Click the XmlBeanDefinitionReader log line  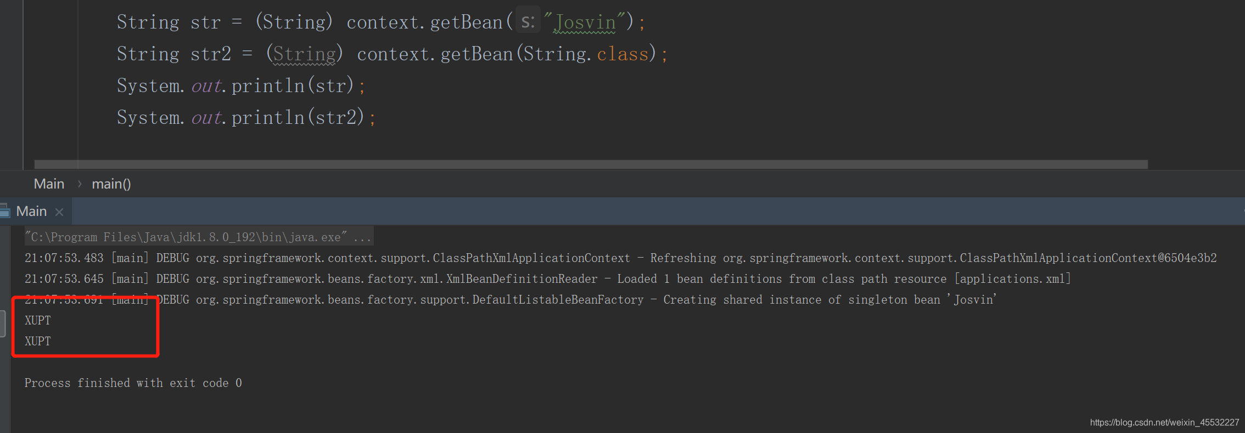pyautogui.click(x=547, y=279)
